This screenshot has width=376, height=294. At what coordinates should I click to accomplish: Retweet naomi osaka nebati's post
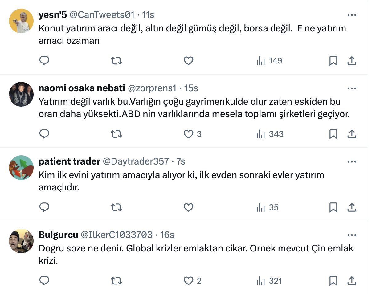point(116,134)
